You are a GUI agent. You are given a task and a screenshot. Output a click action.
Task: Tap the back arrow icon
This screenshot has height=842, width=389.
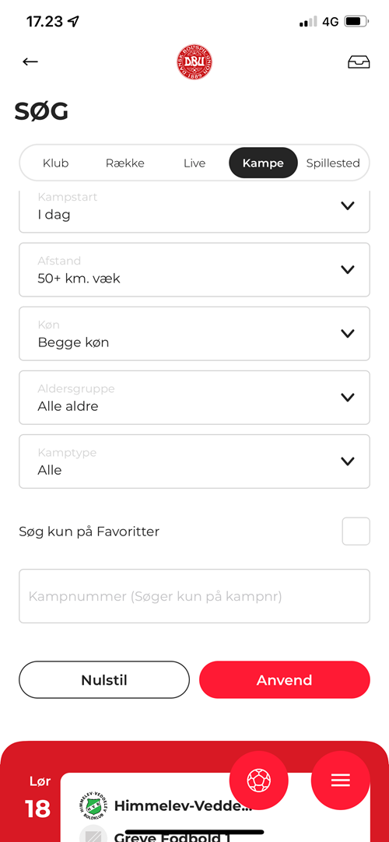(30, 61)
